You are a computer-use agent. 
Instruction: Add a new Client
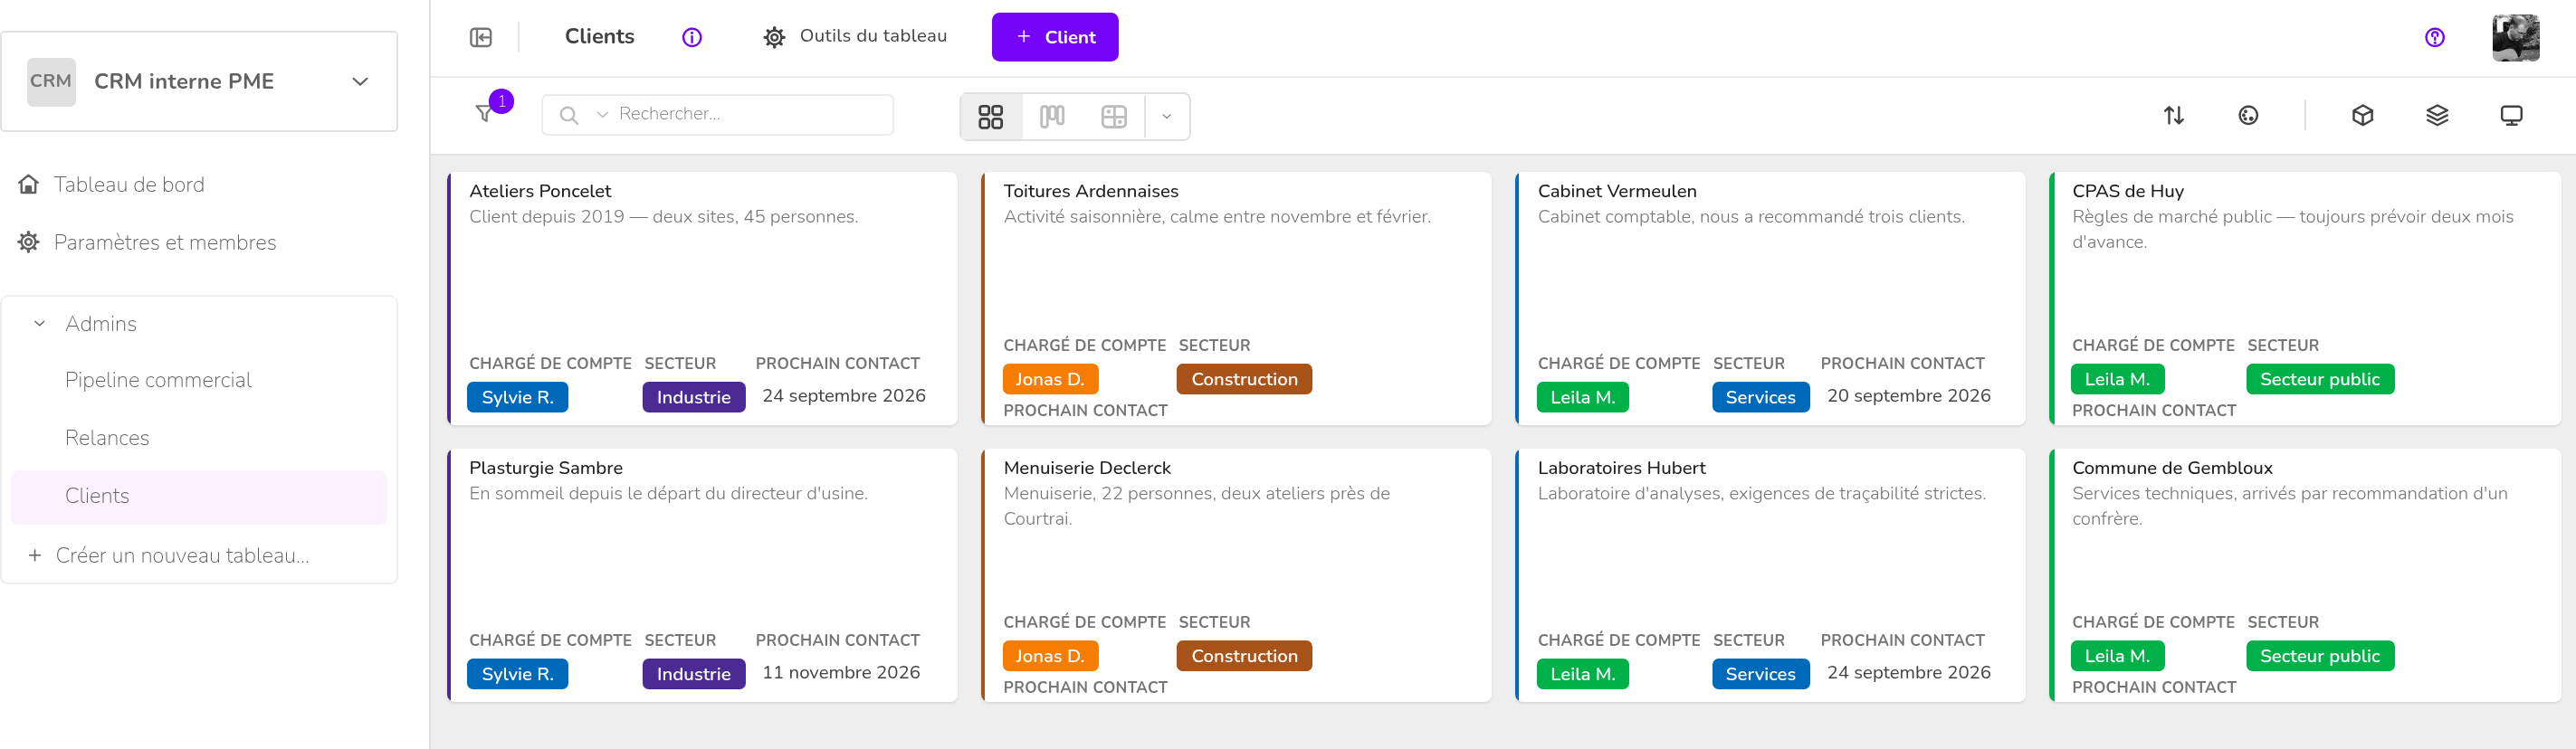pos(1055,37)
